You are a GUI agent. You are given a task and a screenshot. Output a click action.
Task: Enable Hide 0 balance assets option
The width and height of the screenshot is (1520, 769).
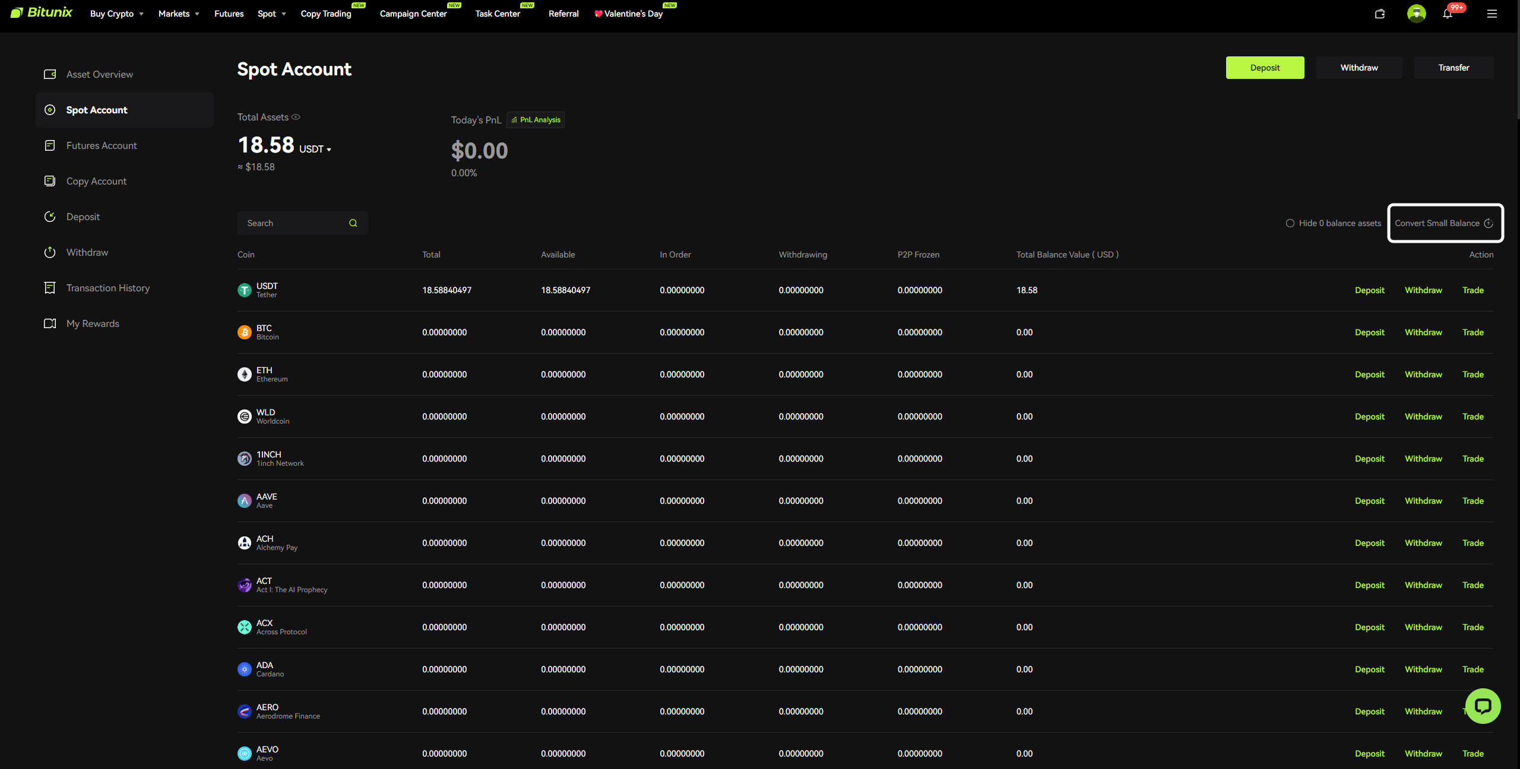point(1290,223)
